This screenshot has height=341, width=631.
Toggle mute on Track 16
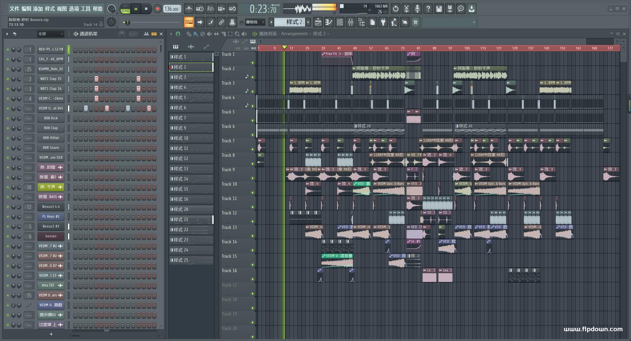pyautogui.click(x=252, y=279)
